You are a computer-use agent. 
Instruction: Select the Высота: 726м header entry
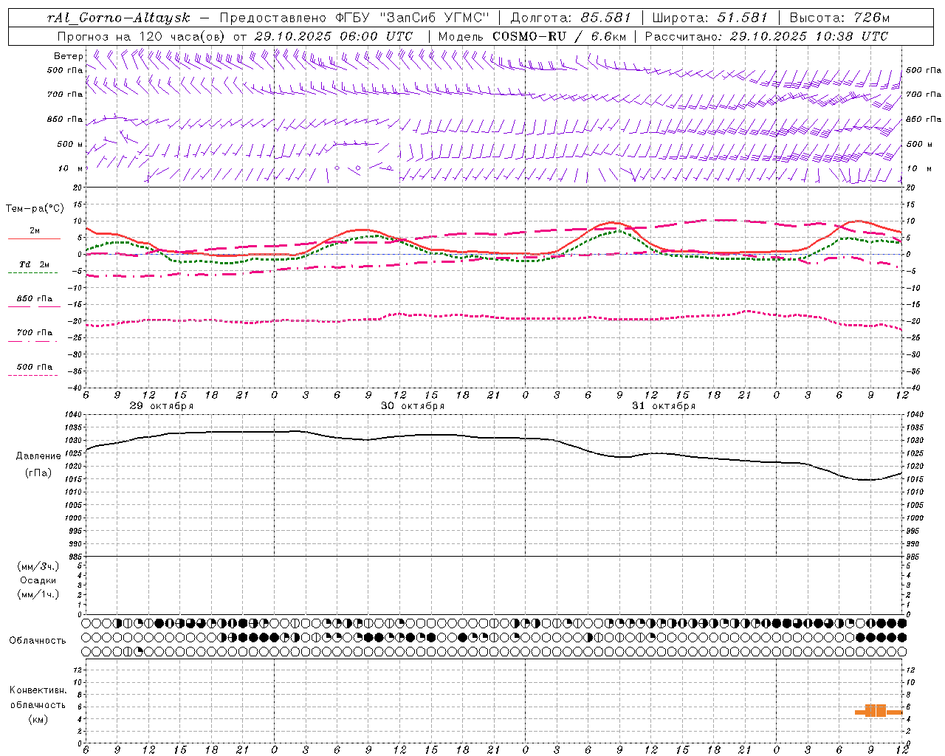coord(839,18)
